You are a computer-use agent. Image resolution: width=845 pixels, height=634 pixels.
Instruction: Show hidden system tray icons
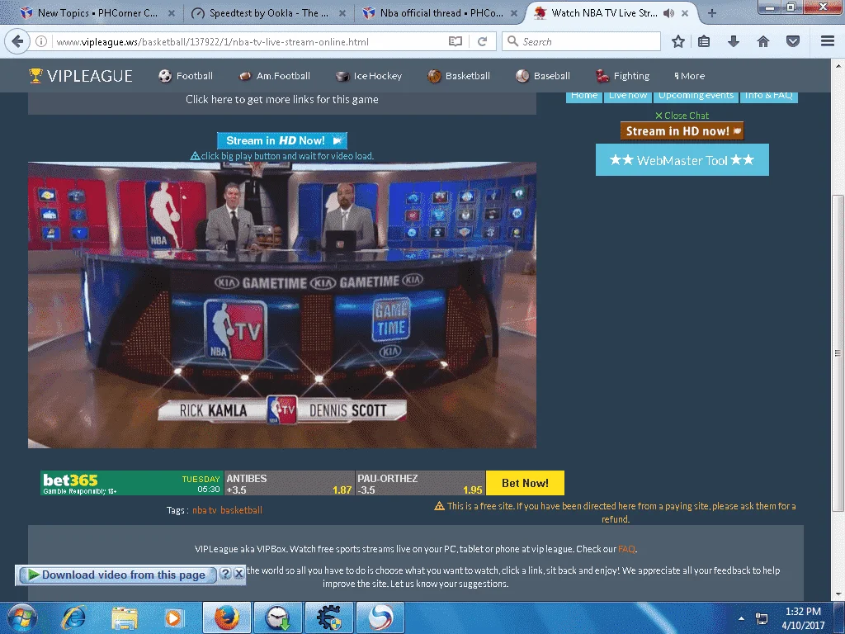tap(741, 618)
